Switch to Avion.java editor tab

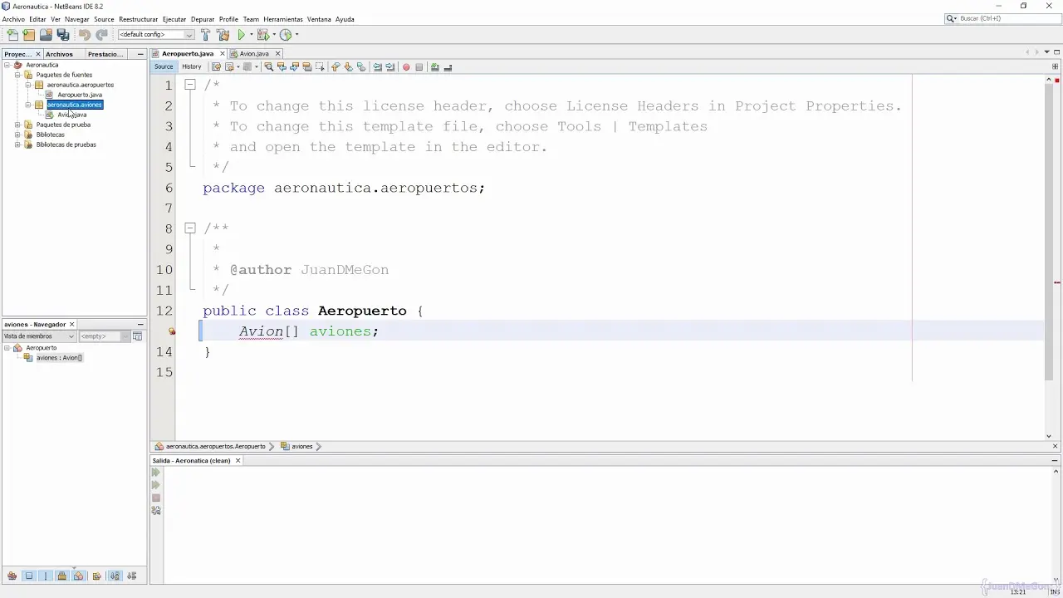[x=254, y=54]
